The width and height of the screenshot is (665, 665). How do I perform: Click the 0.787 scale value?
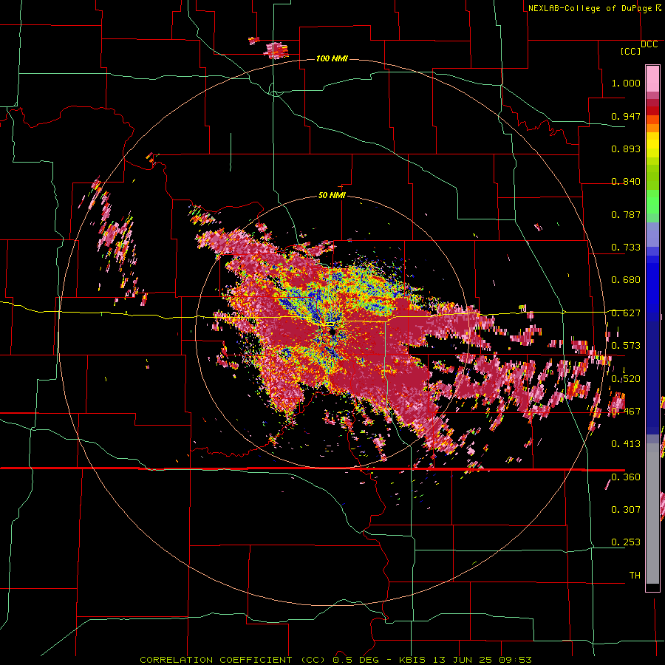point(626,214)
